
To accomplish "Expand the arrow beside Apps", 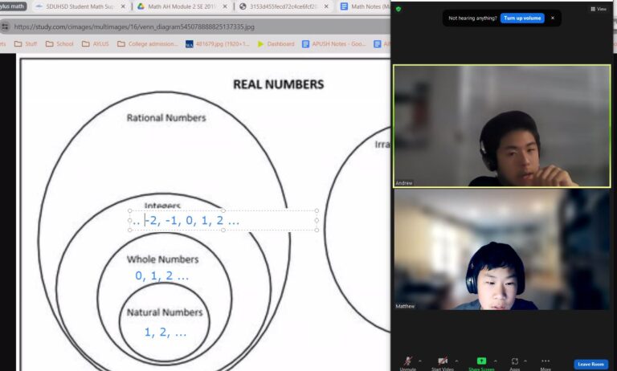I will (x=525, y=361).
